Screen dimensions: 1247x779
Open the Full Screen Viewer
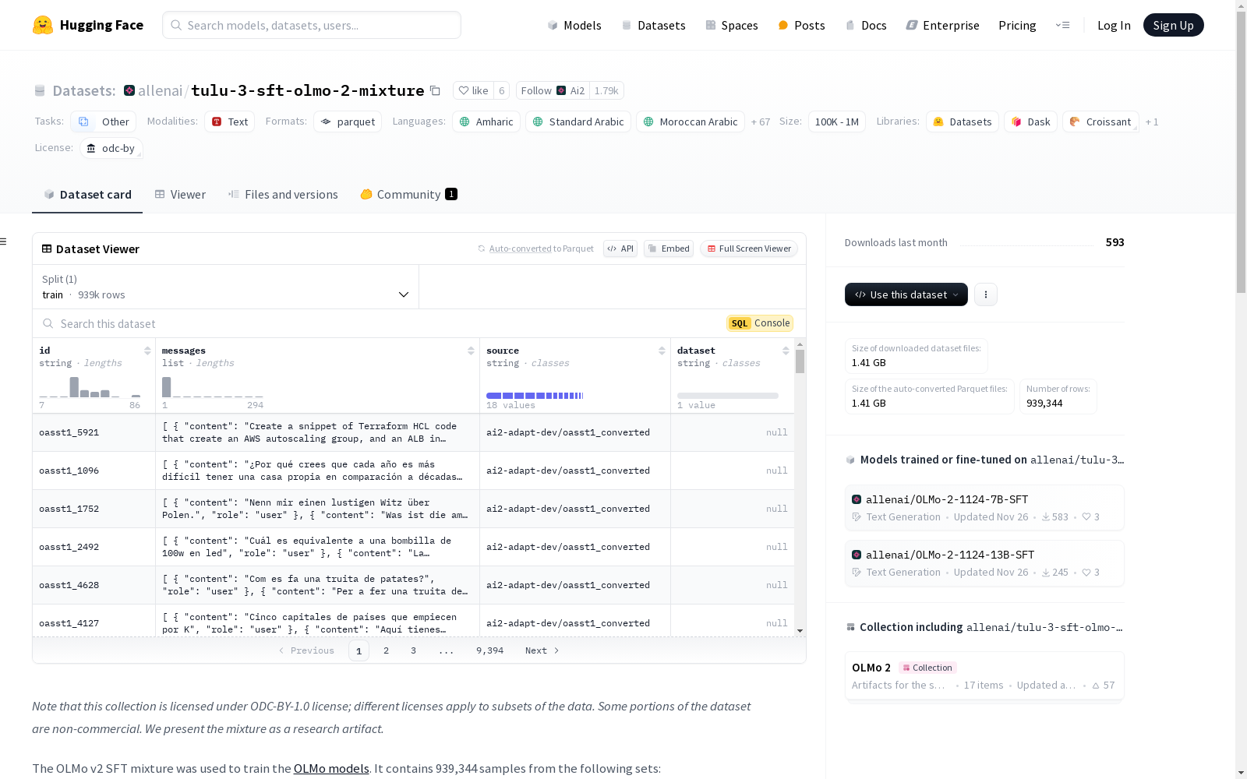[x=749, y=249]
